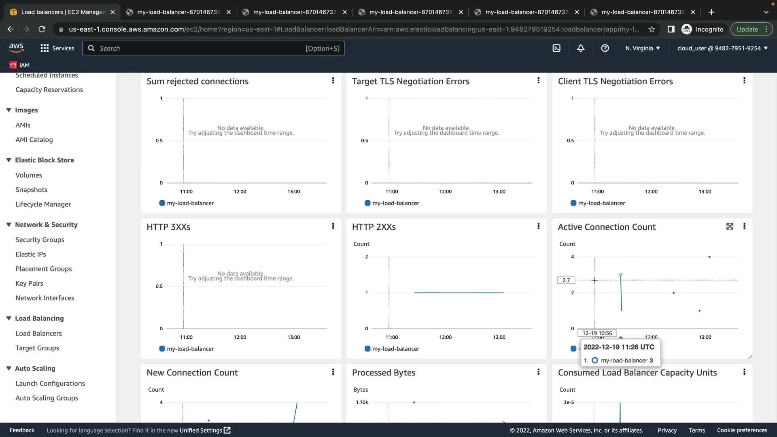Open HTTP 2XXs widget actions menu

pyautogui.click(x=538, y=227)
